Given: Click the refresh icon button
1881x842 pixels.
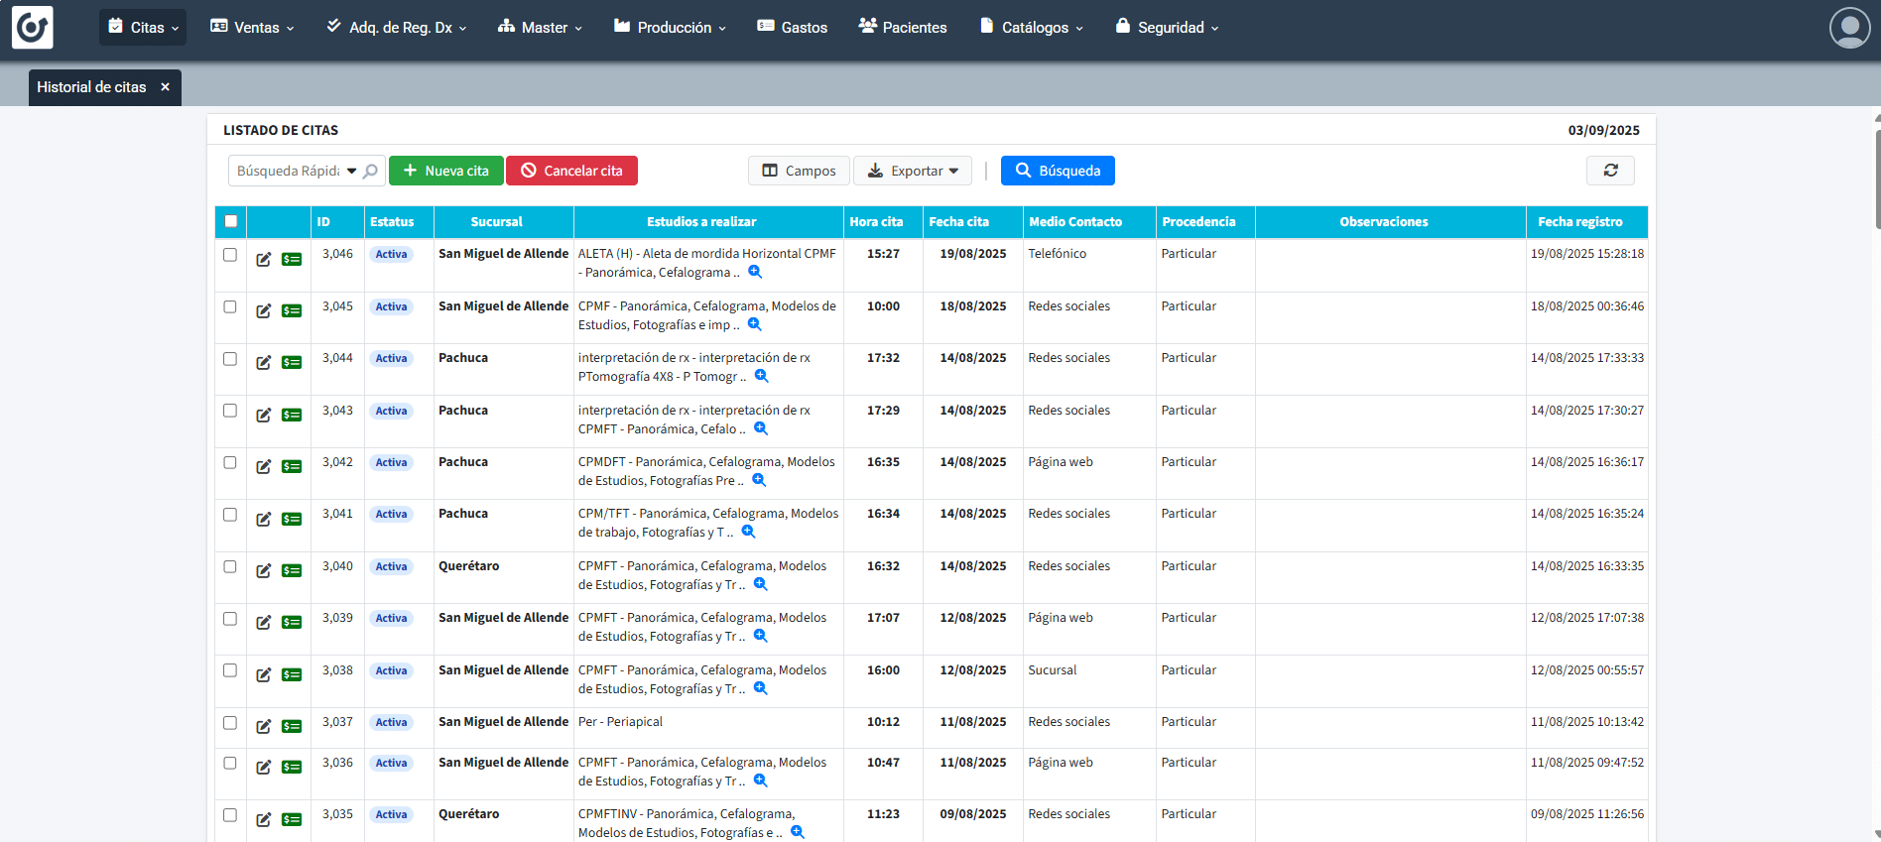Looking at the screenshot, I should click(1610, 171).
